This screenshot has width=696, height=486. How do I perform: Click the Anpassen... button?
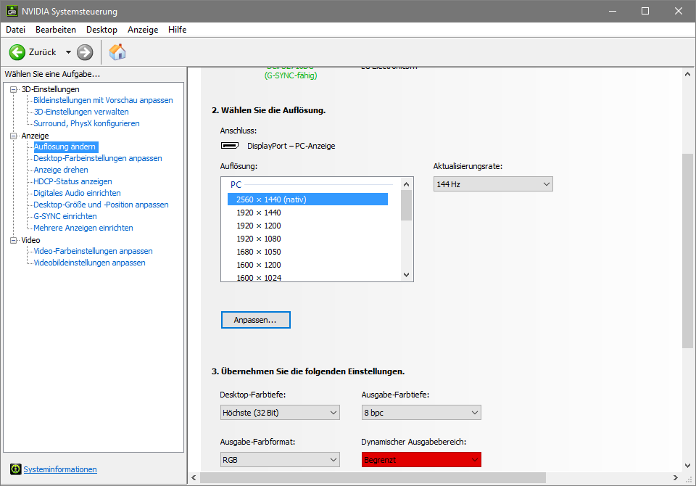pyautogui.click(x=256, y=320)
